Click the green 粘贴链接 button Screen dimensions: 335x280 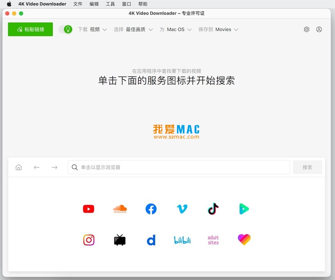(30, 29)
